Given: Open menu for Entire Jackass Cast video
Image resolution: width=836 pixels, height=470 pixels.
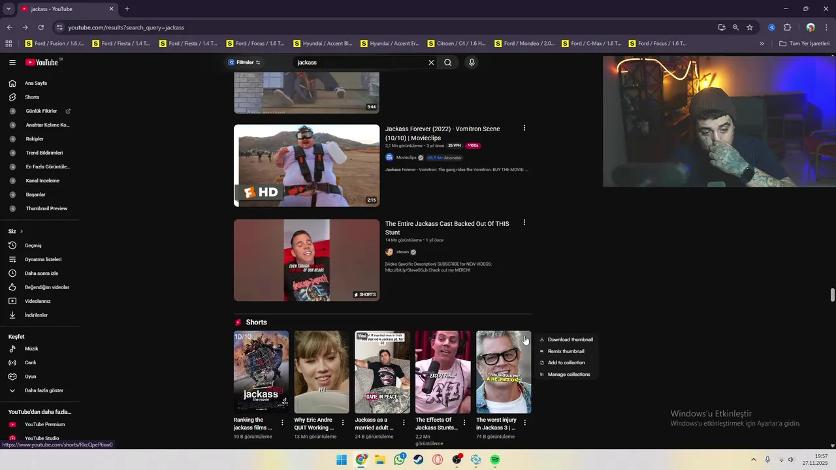Looking at the screenshot, I should pyautogui.click(x=524, y=223).
